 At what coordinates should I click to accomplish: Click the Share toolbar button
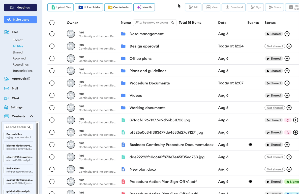[x=274, y=7]
